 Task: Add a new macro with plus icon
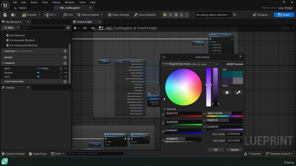[65, 57]
